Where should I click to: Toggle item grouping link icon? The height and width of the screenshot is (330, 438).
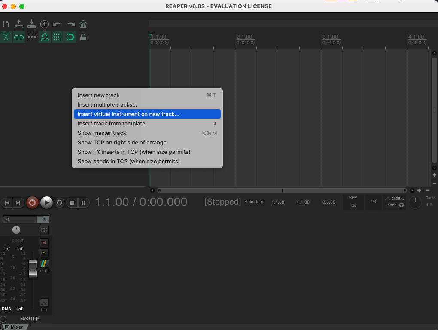pyautogui.click(x=19, y=37)
